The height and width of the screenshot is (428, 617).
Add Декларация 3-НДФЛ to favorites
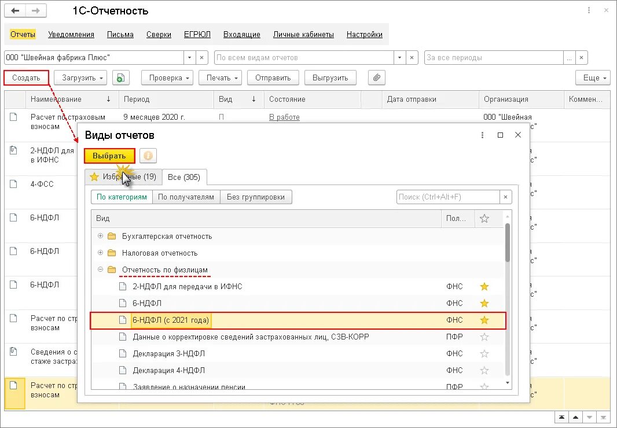click(x=484, y=353)
